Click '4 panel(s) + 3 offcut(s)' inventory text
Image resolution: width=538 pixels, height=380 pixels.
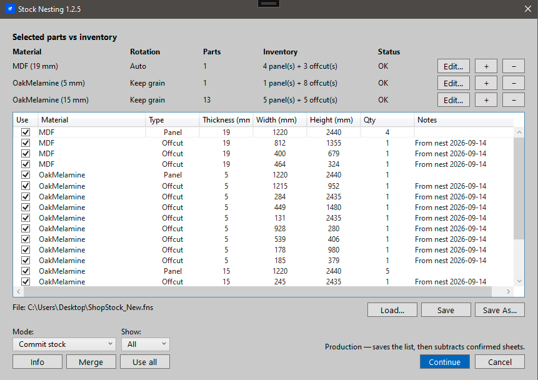(300, 66)
